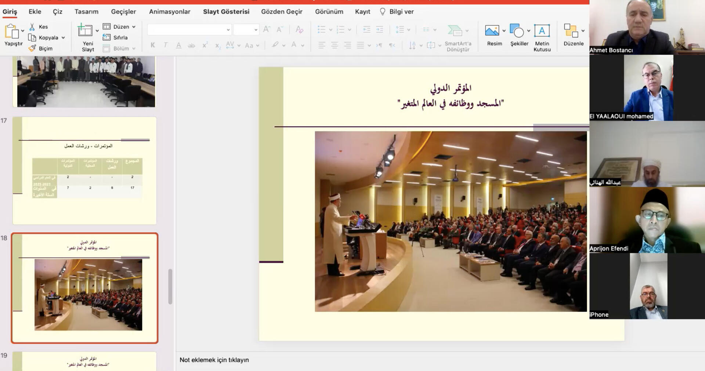
Task: Click the SmartArt'a Dönüştür icon
Action: [455, 30]
